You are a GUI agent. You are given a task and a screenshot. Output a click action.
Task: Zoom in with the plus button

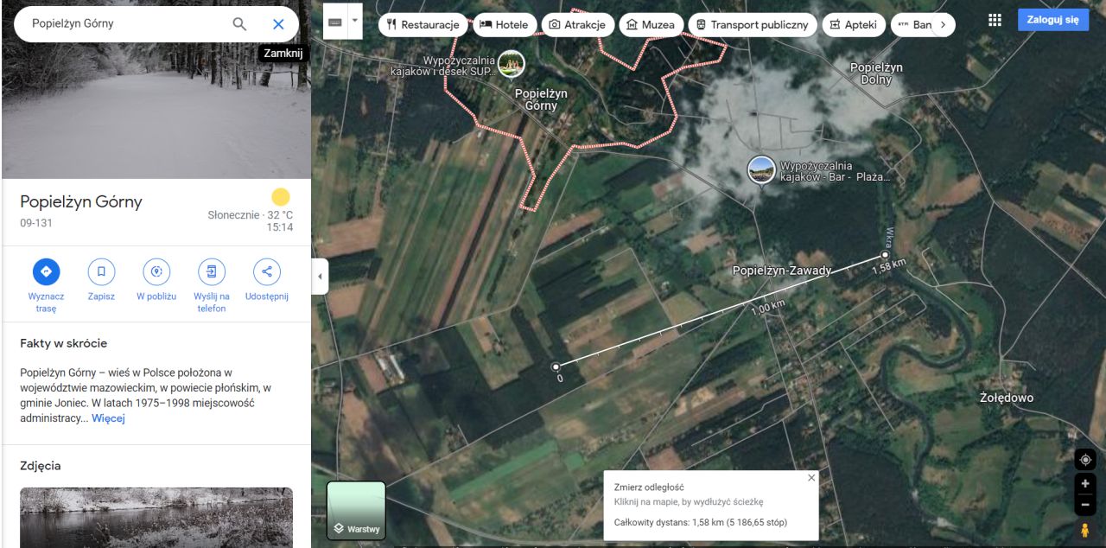pos(1085,484)
